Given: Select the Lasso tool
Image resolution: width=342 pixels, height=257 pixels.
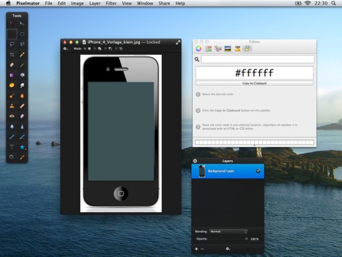Looking at the screenshot, I should click(x=12, y=44).
